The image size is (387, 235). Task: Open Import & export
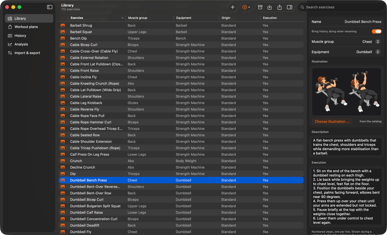[x=29, y=53]
